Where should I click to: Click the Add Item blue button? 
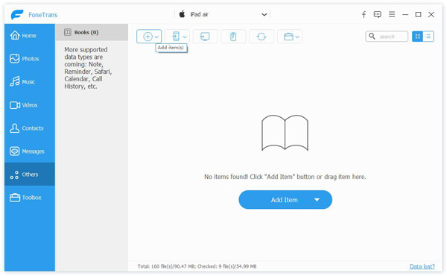[x=285, y=200]
